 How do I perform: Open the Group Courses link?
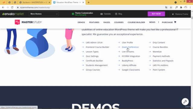pos(93,70)
